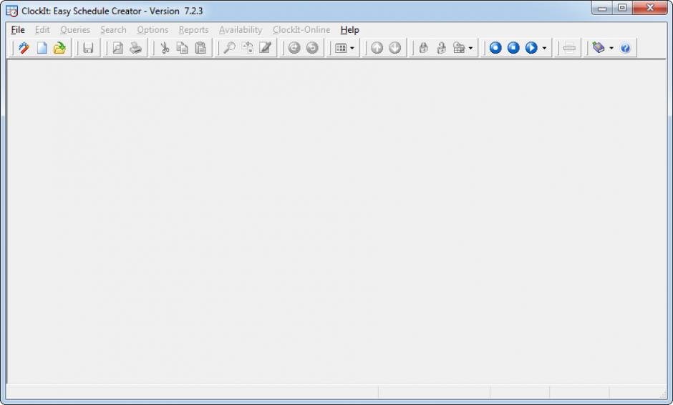The image size is (673, 405).
Task: Open the ClockIt-Online menu
Action: 301,29
